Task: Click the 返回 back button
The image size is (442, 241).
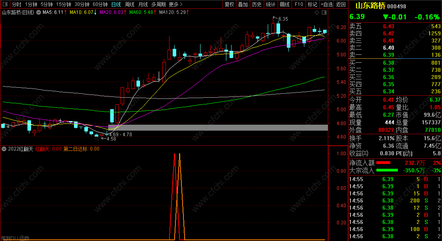Action: point(341,4)
